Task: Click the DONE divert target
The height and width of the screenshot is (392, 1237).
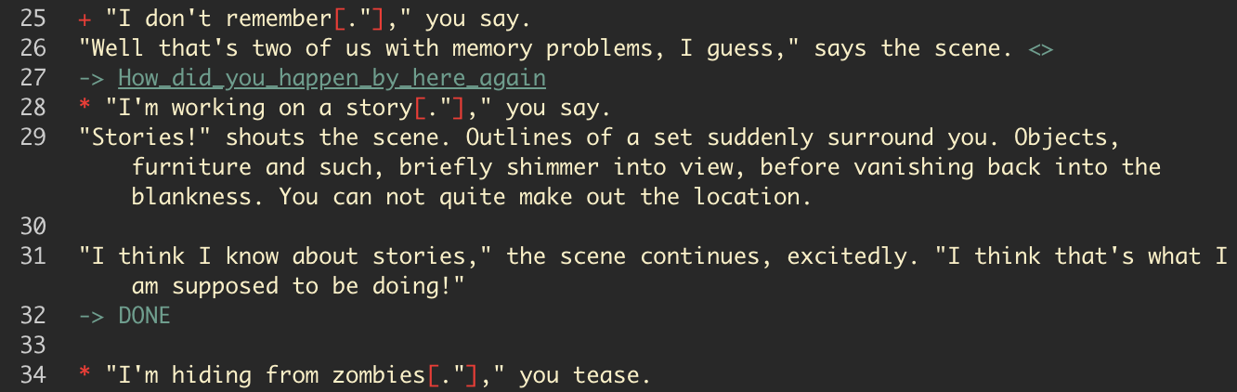Action: coord(144,316)
